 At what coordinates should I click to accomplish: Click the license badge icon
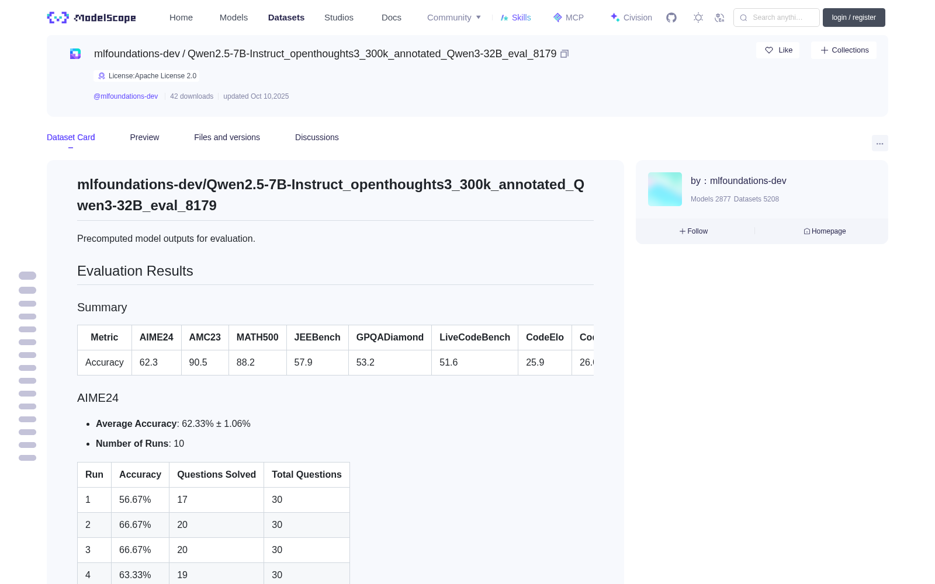[x=102, y=76]
